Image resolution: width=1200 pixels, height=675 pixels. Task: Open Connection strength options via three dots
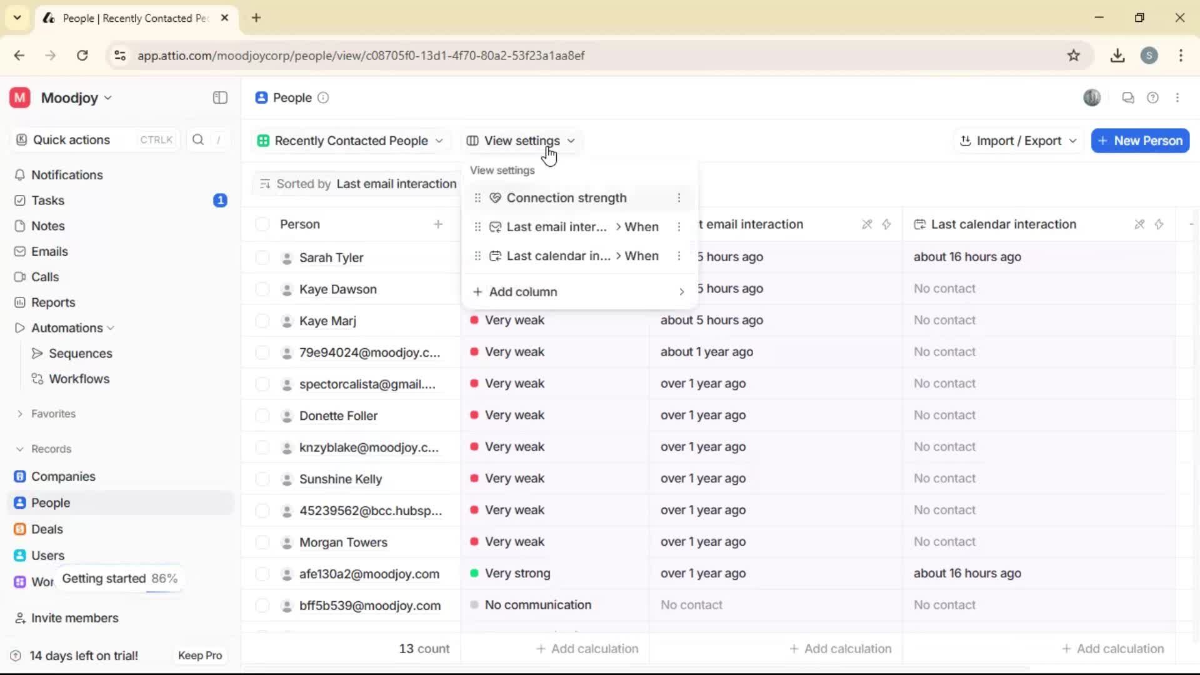pyautogui.click(x=679, y=197)
